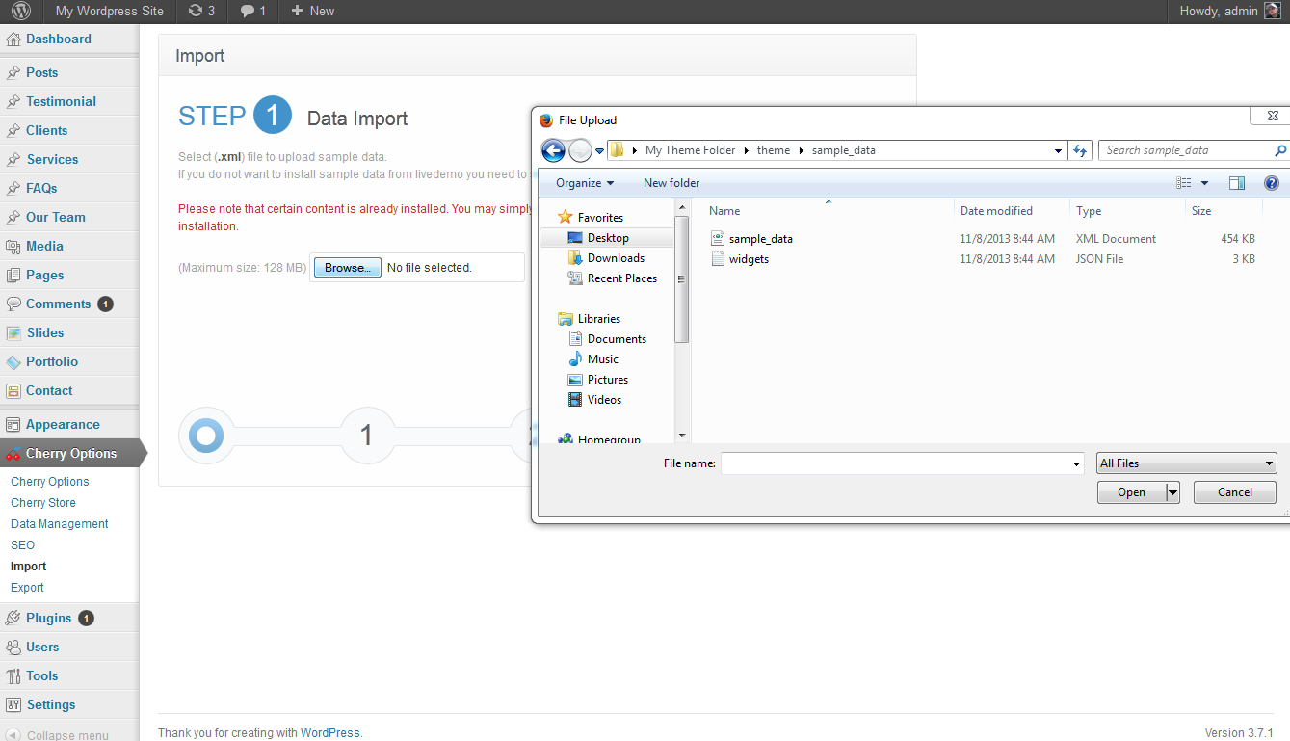Viewport: 1290px width, 741px height.
Task: Select the widgets JSON file
Action: tap(749, 259)
